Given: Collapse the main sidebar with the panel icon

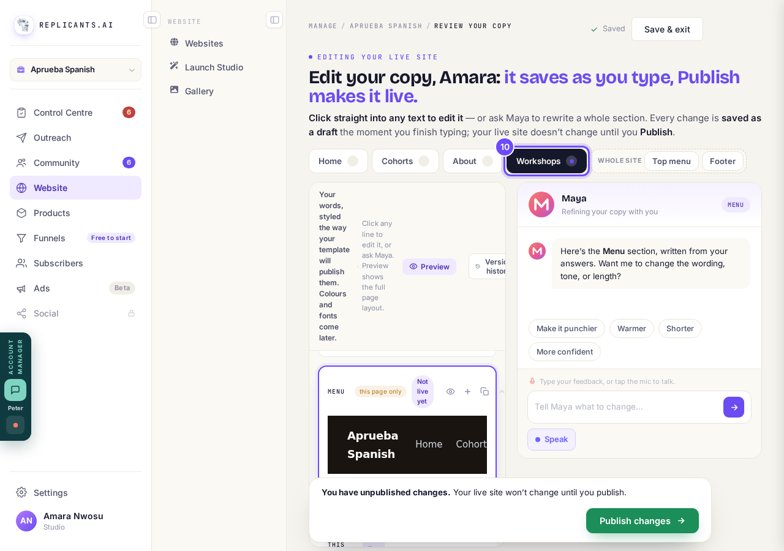Looking at the screenshot, I should (x=152, y=20).
